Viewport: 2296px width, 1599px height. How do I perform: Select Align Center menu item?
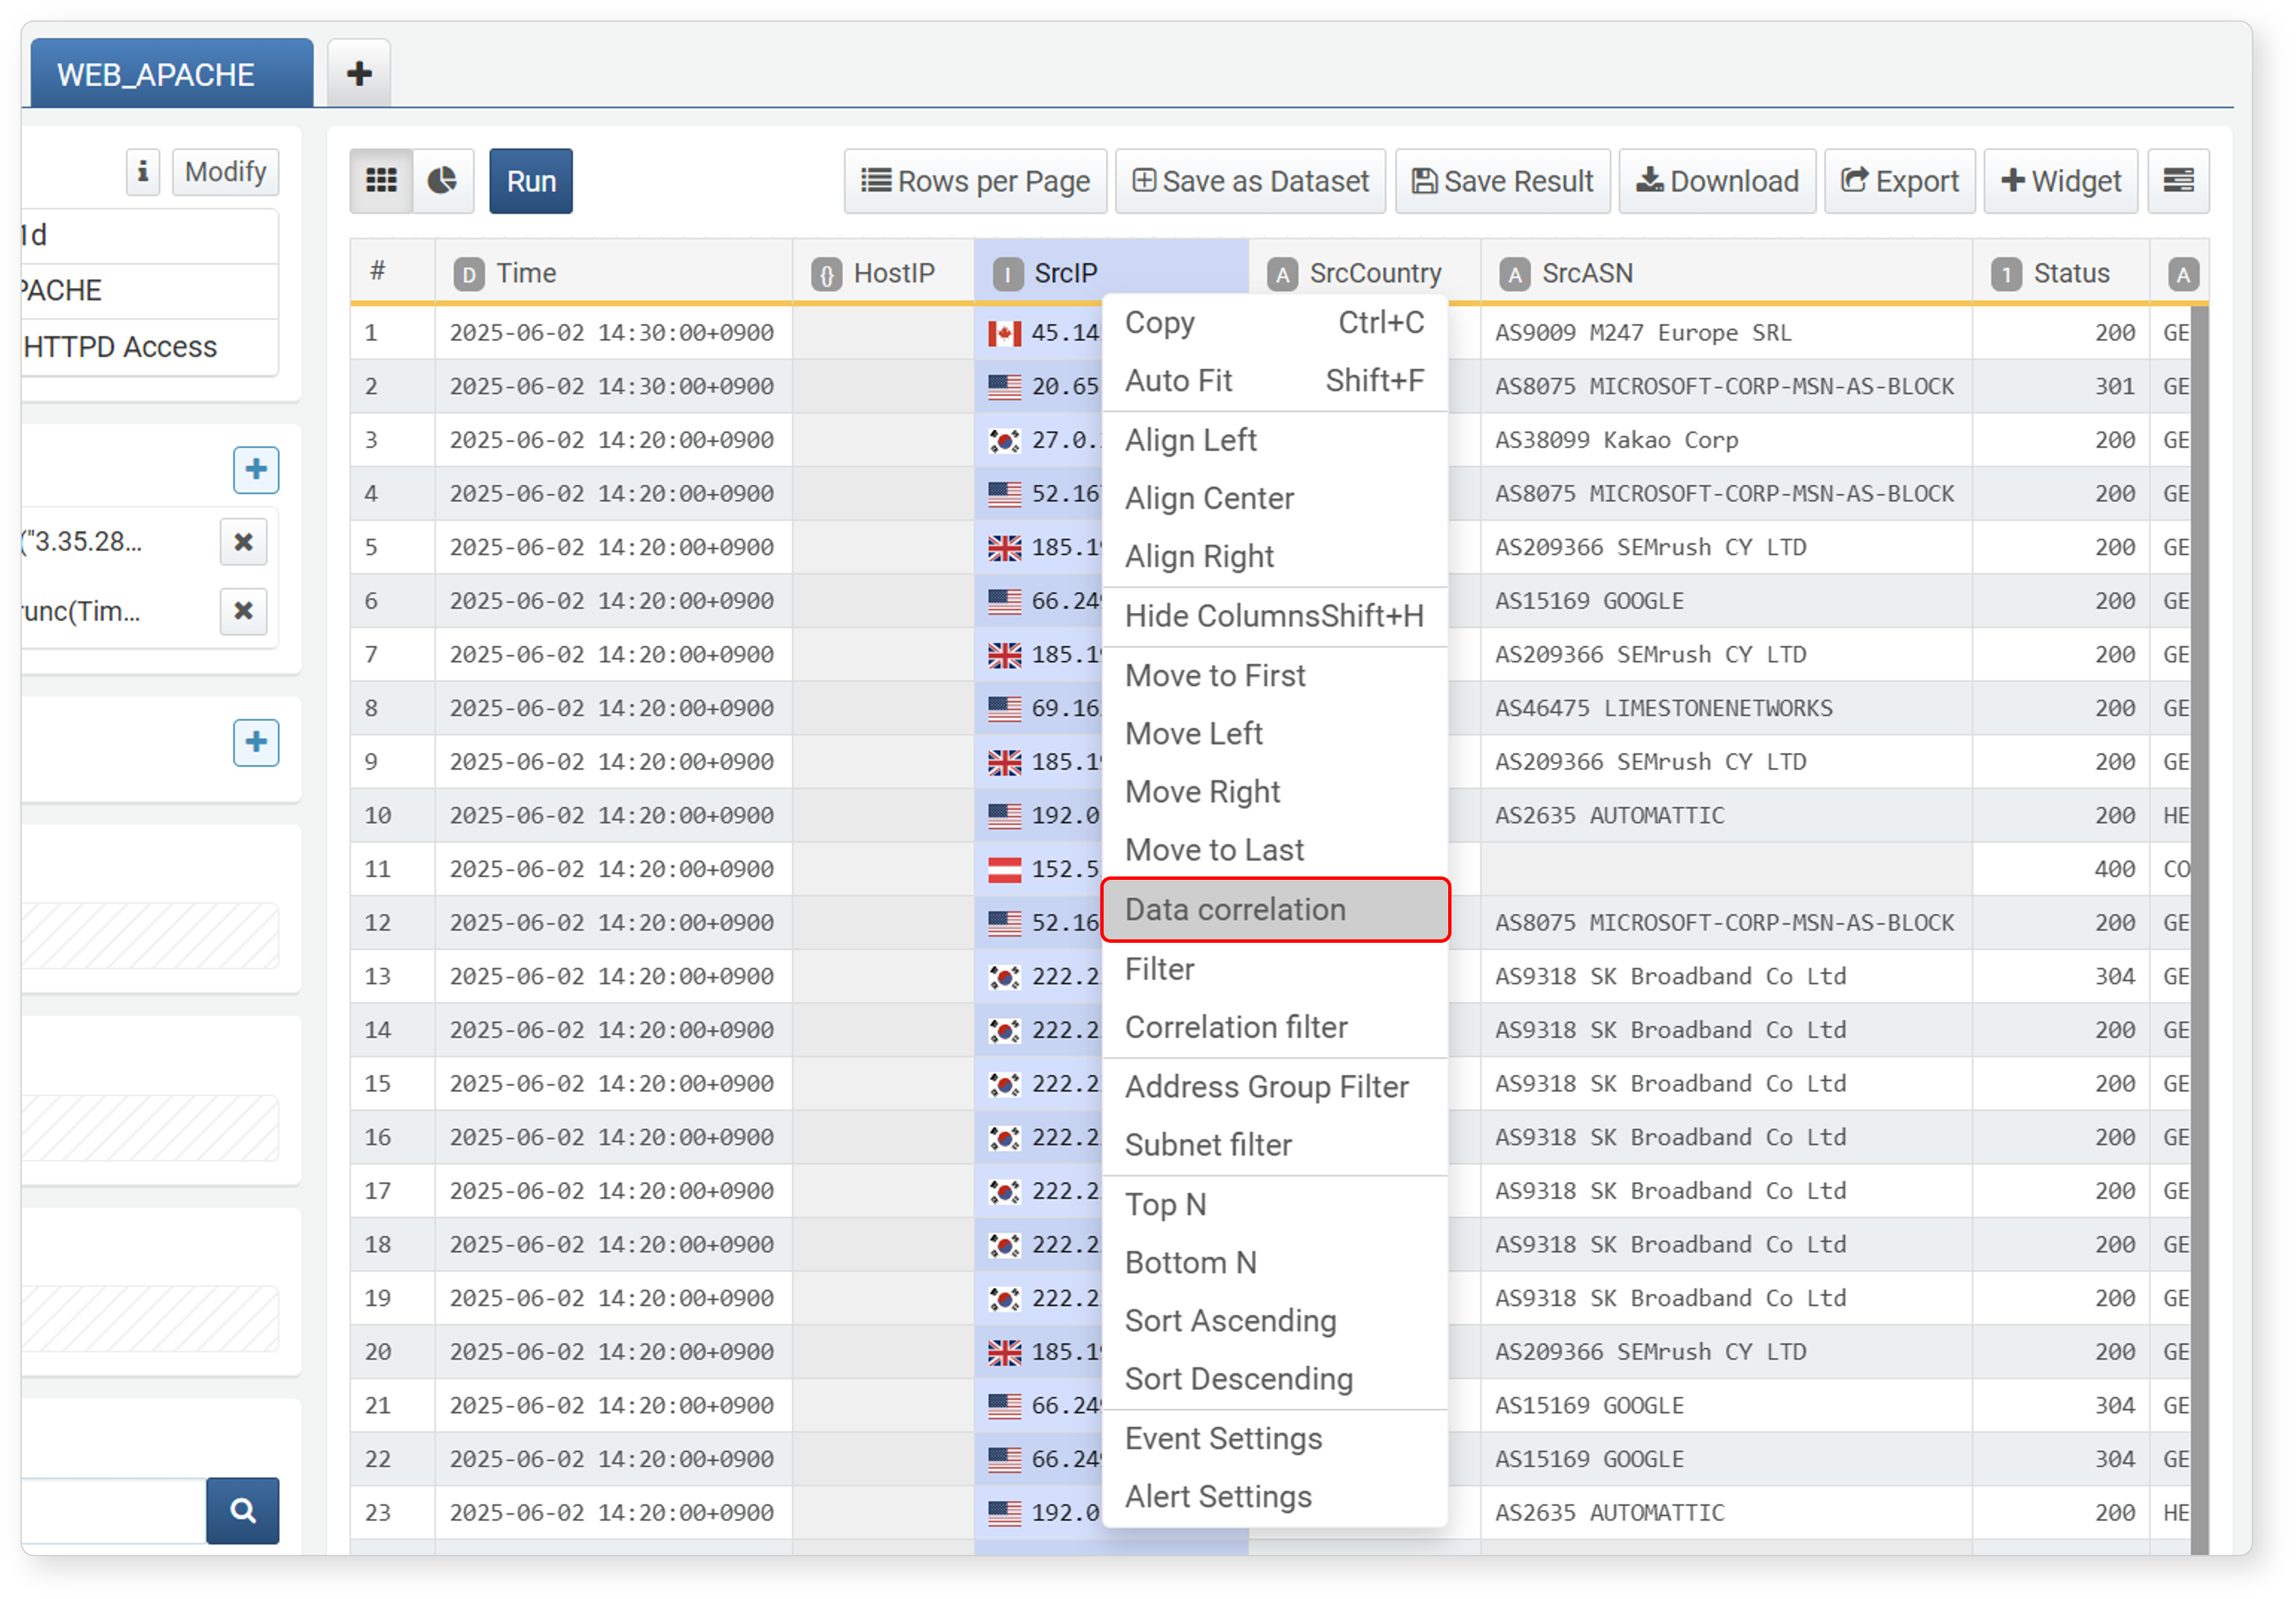coord(1274,499)
